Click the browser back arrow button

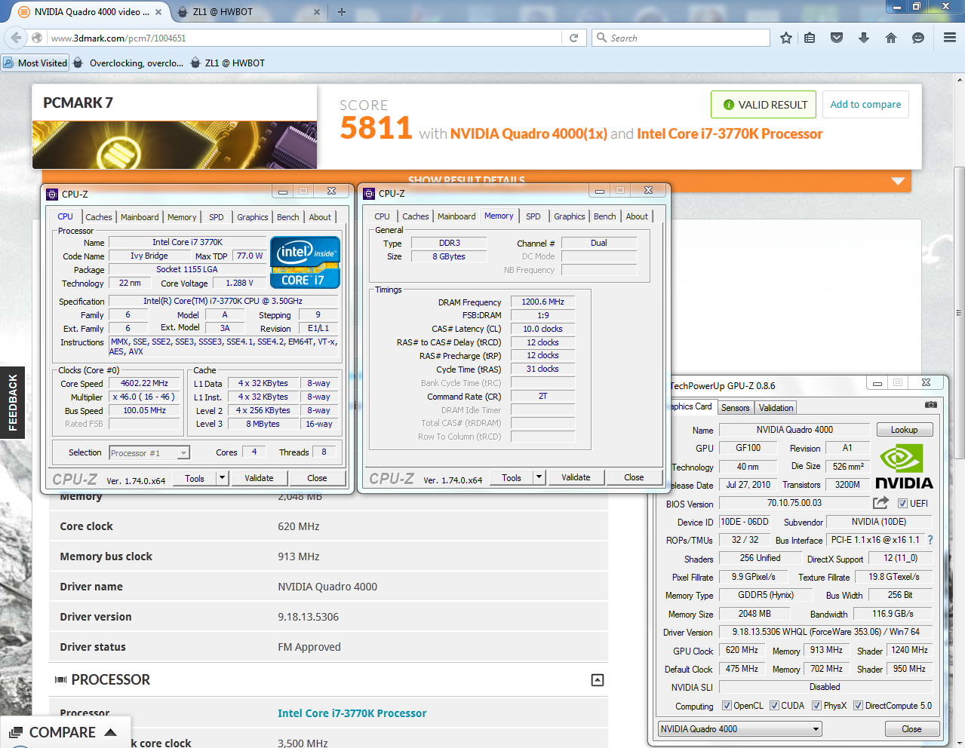click(x=16, y=38)
